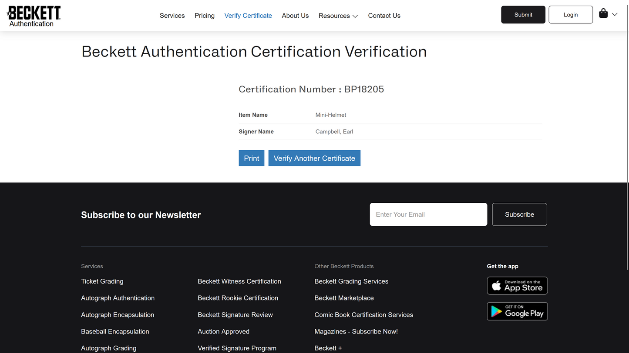Viewport: 629px width, 353px height.
Task: Click the footer Services column heading
Action: [x=92, y=266]
